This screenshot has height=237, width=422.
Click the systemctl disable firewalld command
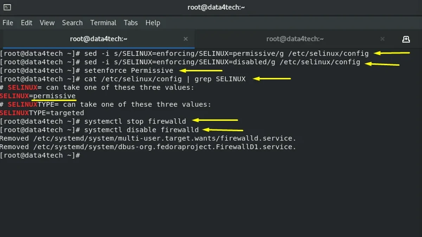[141, 130]
